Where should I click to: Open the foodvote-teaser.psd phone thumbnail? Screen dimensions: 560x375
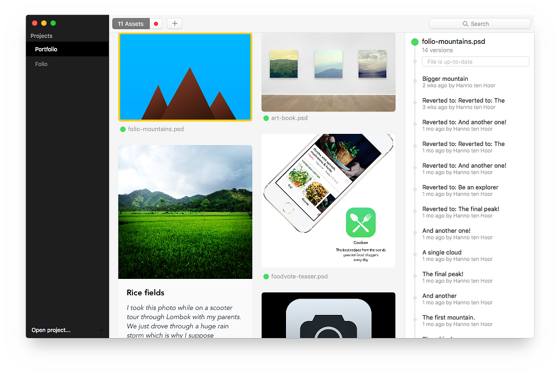329,201
